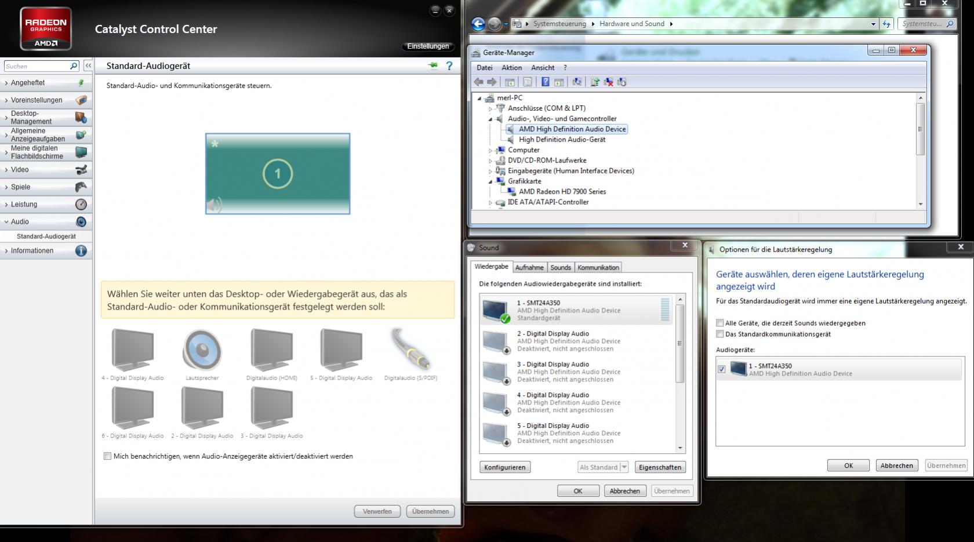Click the blue help icon in Geräte-Manager toolbar
This screenshot has height=542, width=974.
[546, 82]
